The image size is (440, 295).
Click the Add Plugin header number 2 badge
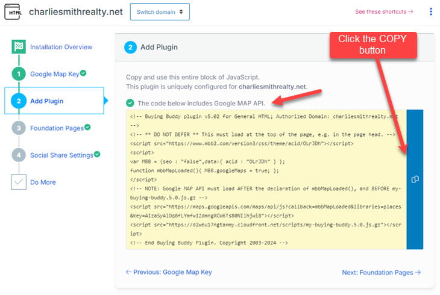(130, 47)
